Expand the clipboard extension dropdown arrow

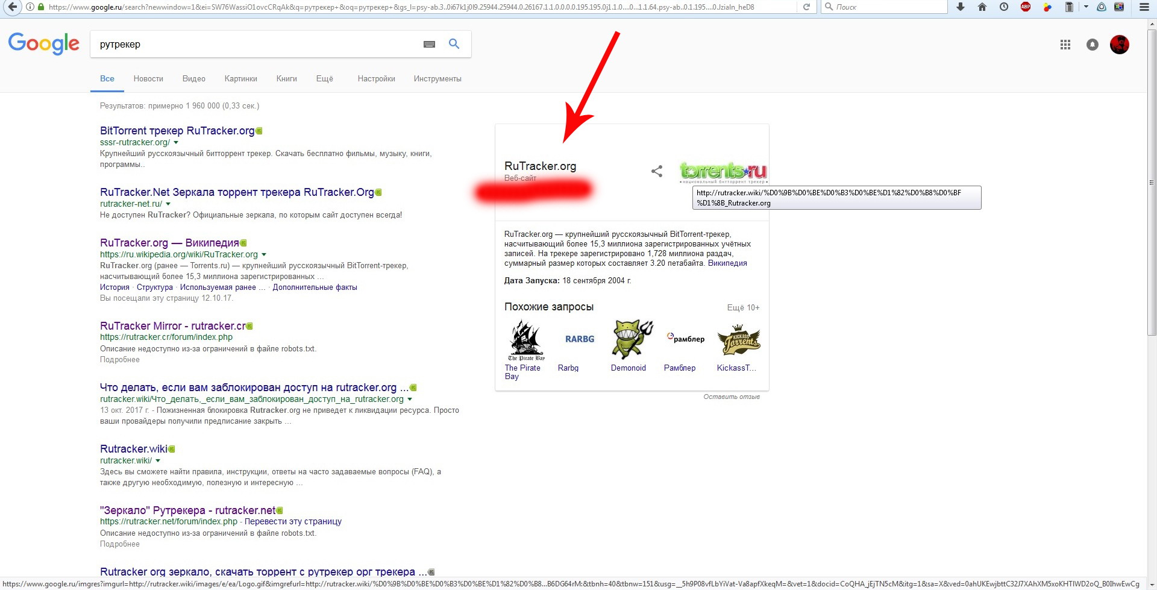[x=1086, y=7]
